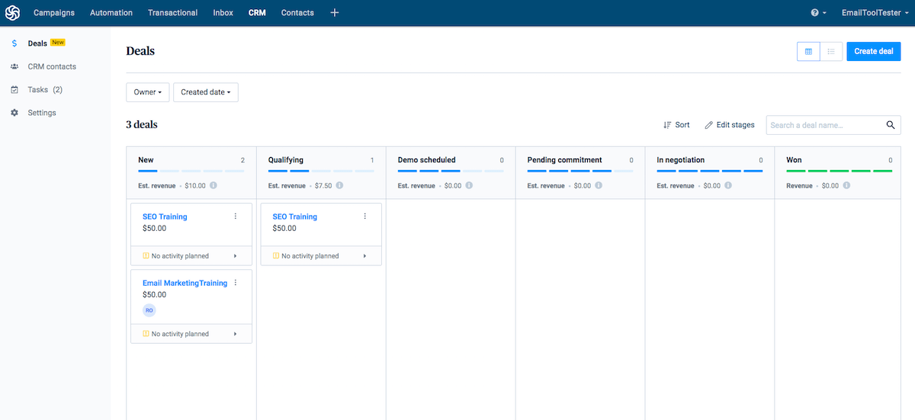Click the Create deal button
The image size is (915, 420).
[873, 51]
